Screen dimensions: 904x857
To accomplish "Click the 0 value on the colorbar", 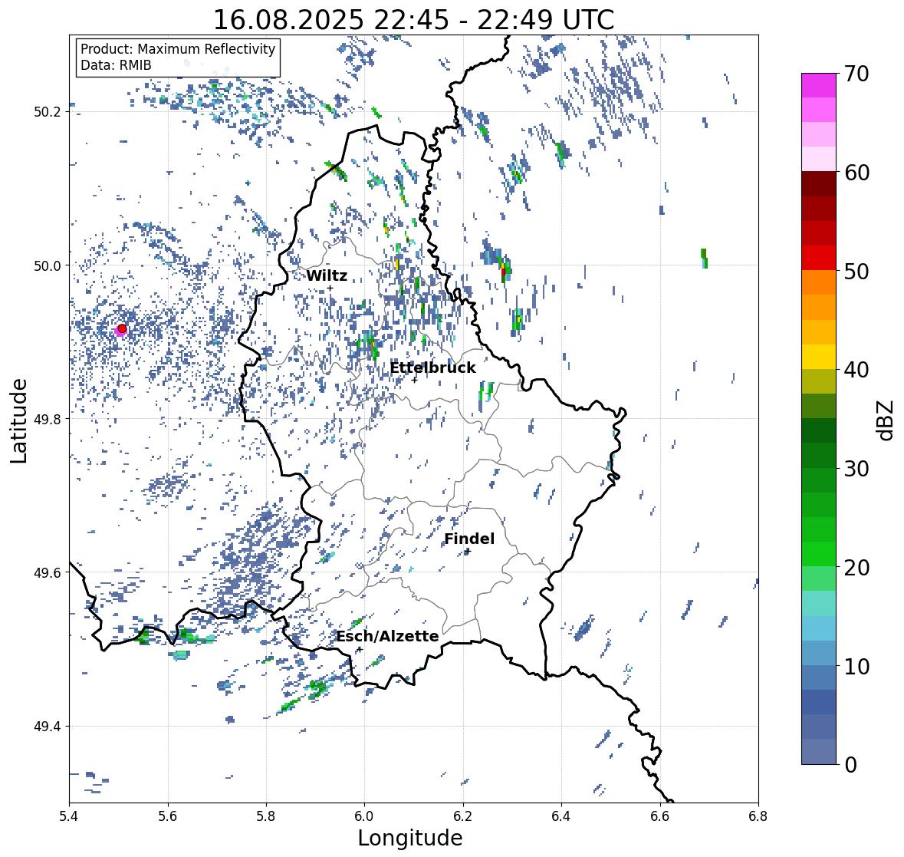I will click(850, 765).
